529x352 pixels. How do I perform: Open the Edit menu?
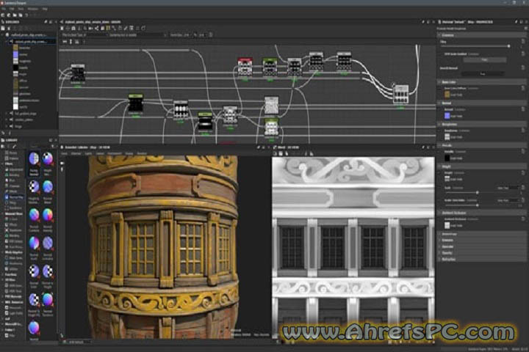(12, 9)
